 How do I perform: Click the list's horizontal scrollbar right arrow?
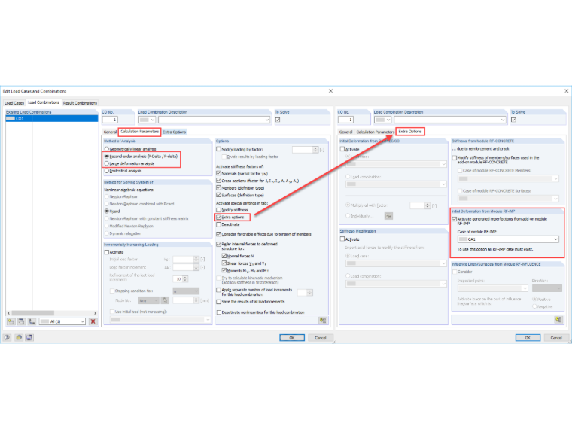96,313
